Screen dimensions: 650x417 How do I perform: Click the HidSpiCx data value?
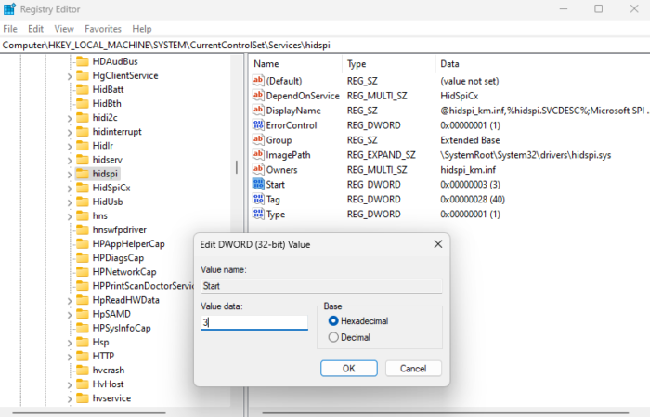click(460, 96)
